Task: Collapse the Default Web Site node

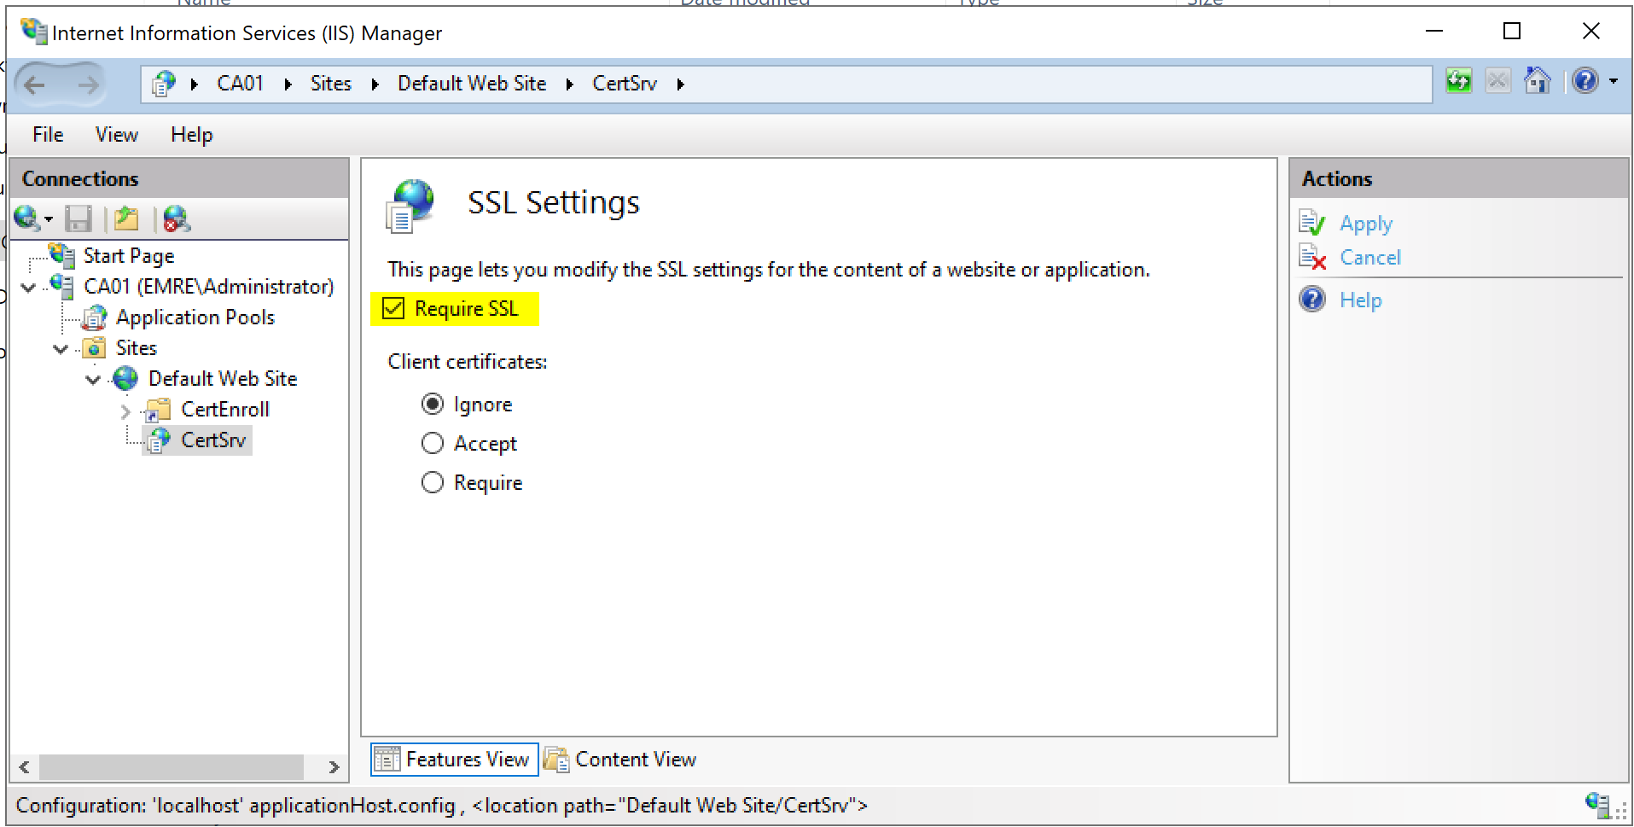Action: pyautogui.click(x=93, y=380)
